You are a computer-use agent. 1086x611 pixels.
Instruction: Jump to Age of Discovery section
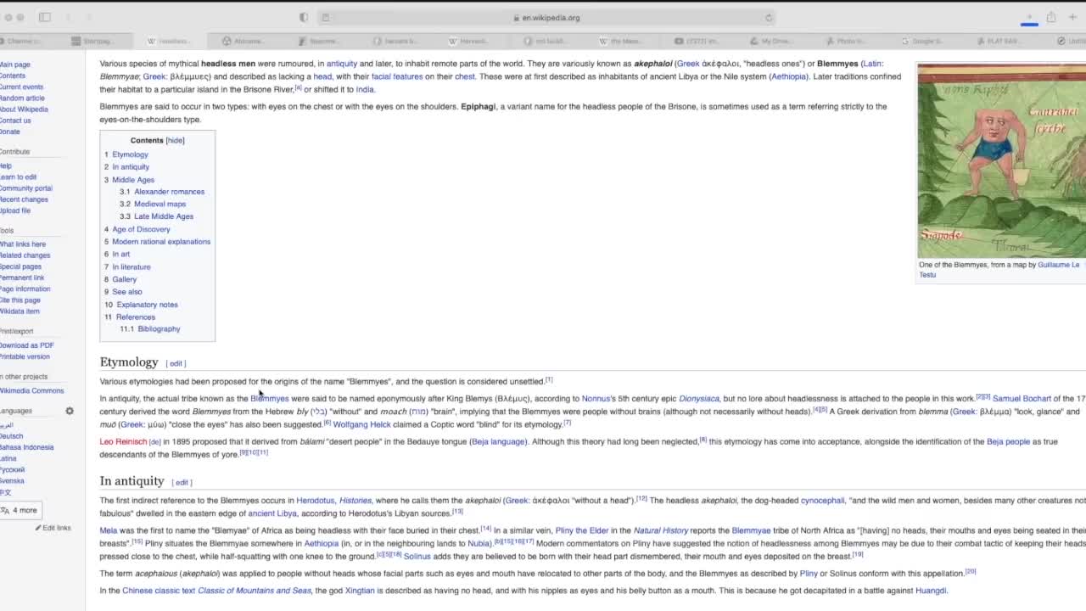(x=141, y=229)
